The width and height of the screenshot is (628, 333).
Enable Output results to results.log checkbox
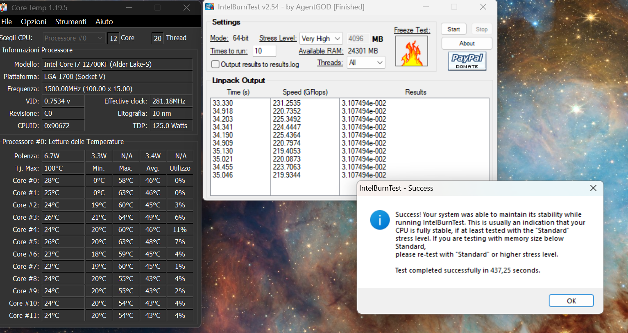point(215,64)
